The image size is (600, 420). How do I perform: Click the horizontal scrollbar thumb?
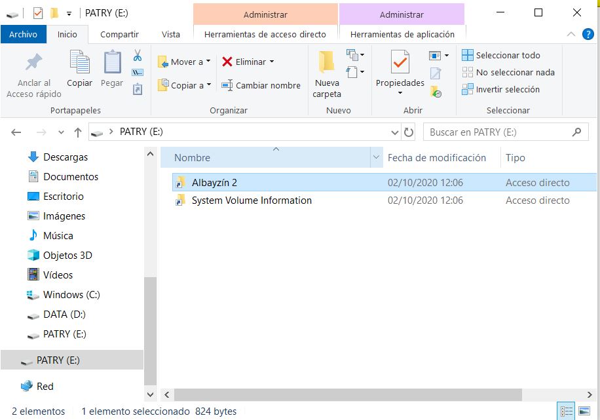point(348,394)
